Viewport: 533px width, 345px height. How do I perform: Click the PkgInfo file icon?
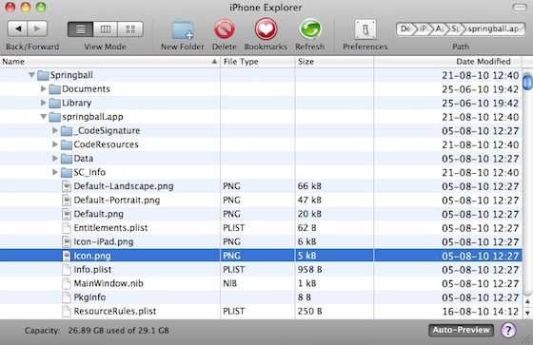tap(67, 297)
